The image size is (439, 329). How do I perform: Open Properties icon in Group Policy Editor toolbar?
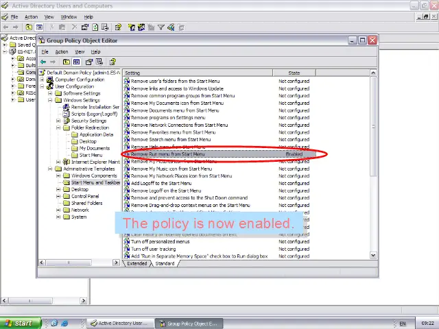coord(89,62)
